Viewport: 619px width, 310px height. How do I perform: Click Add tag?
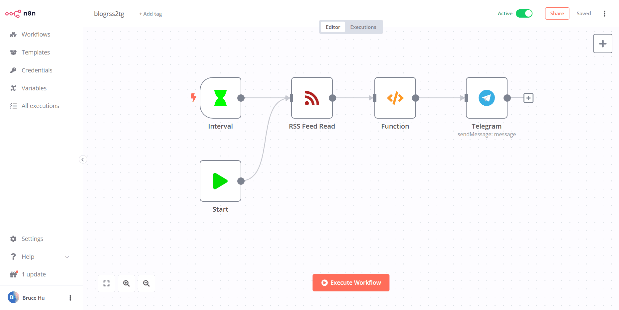150,14
